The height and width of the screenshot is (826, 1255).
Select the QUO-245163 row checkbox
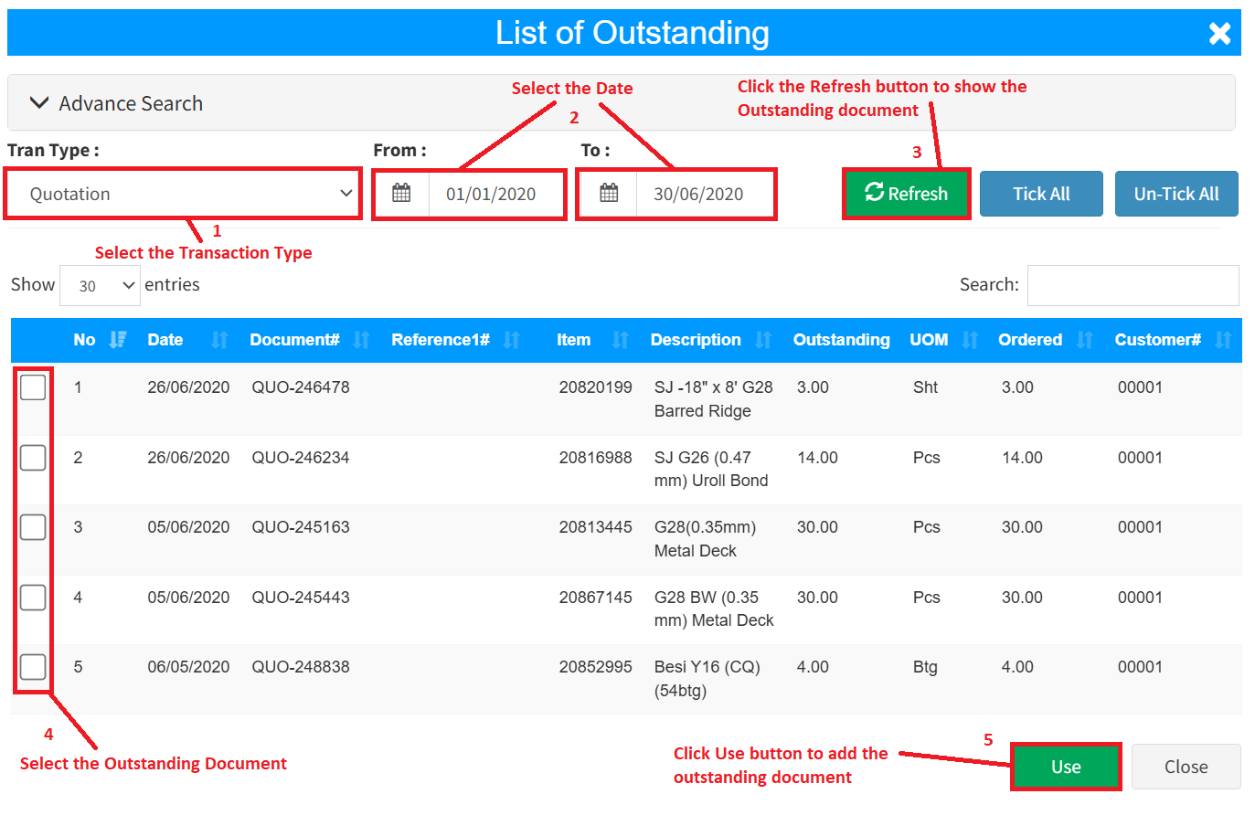[x=33, y=527]
